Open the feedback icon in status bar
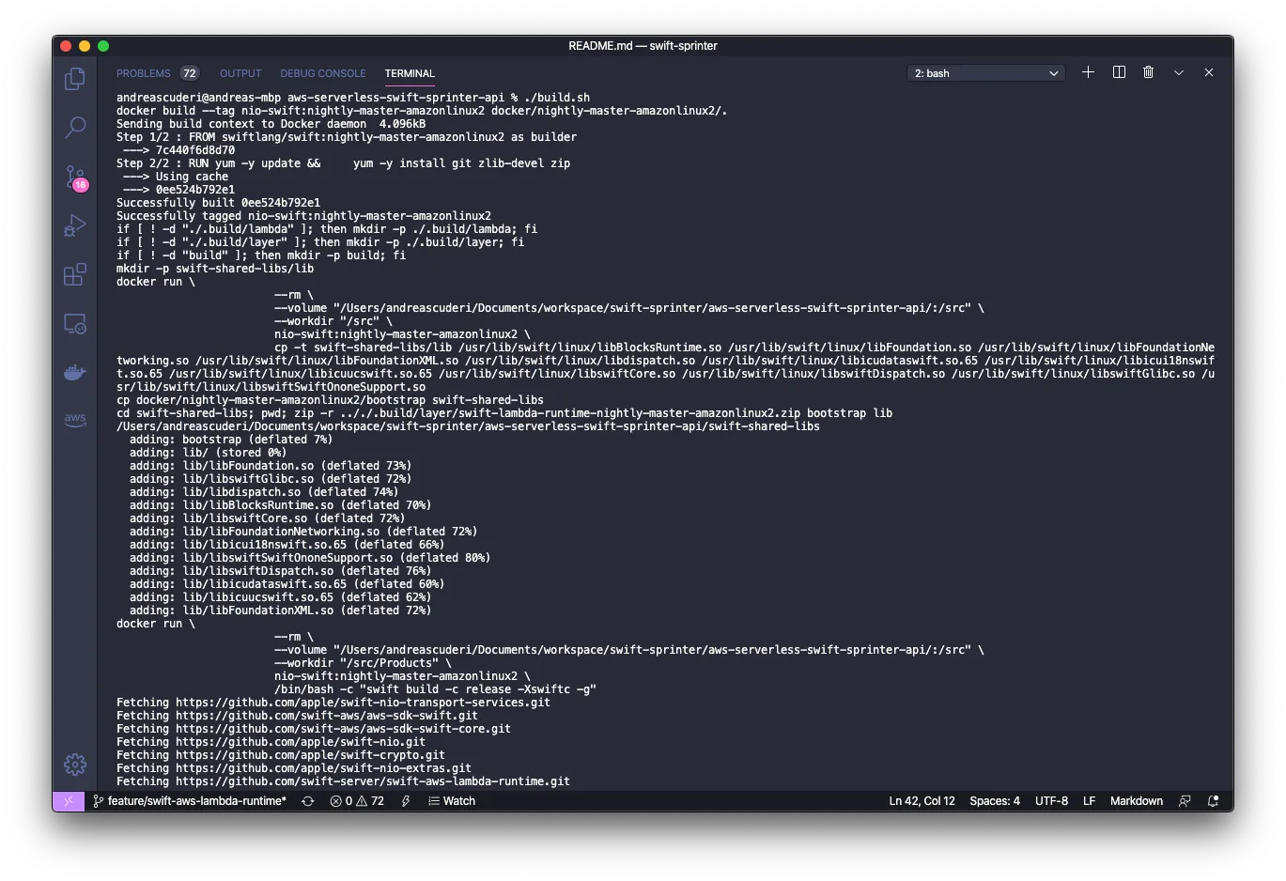 1185,801
